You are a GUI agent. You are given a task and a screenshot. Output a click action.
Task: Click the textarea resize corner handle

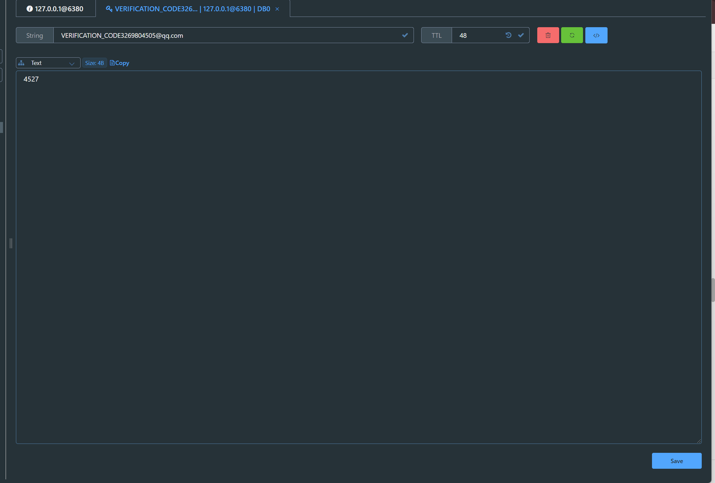[x=699, y=441]
